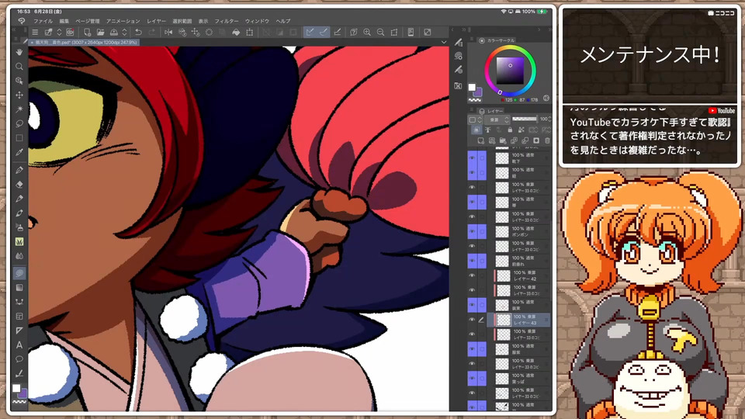Click the New raster layer icon

point(481,140)
